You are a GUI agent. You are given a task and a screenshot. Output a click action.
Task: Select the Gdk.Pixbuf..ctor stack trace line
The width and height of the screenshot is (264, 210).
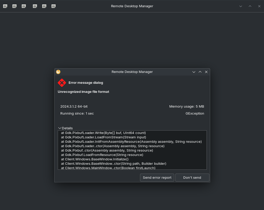click(107, 150)
